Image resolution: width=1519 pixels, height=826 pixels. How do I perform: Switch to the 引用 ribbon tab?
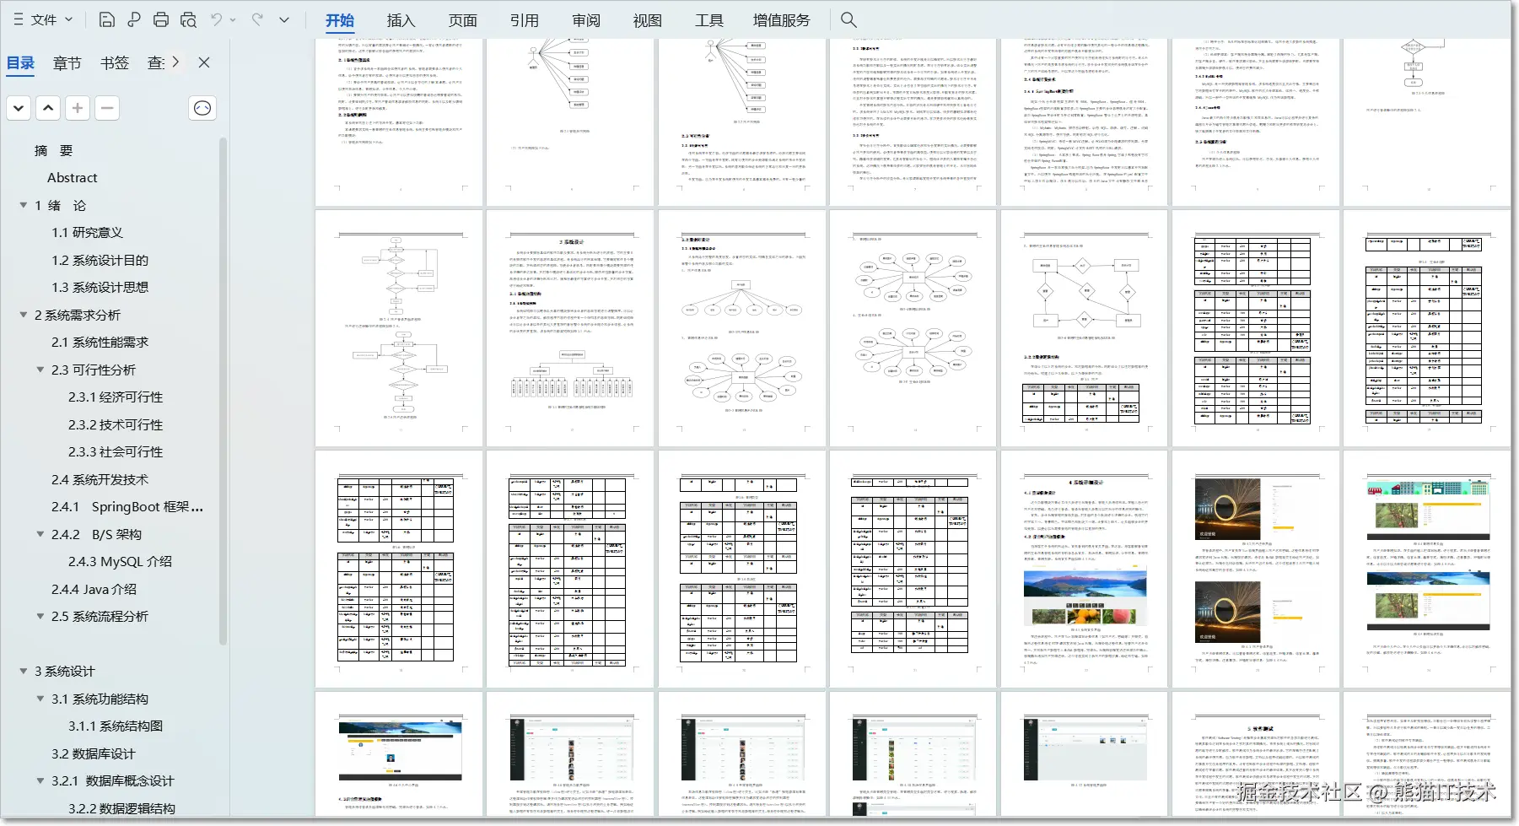(525, 20)
